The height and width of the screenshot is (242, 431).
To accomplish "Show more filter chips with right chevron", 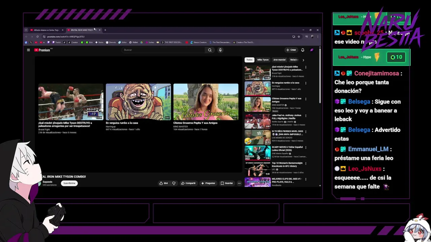I will coord(303,60).
